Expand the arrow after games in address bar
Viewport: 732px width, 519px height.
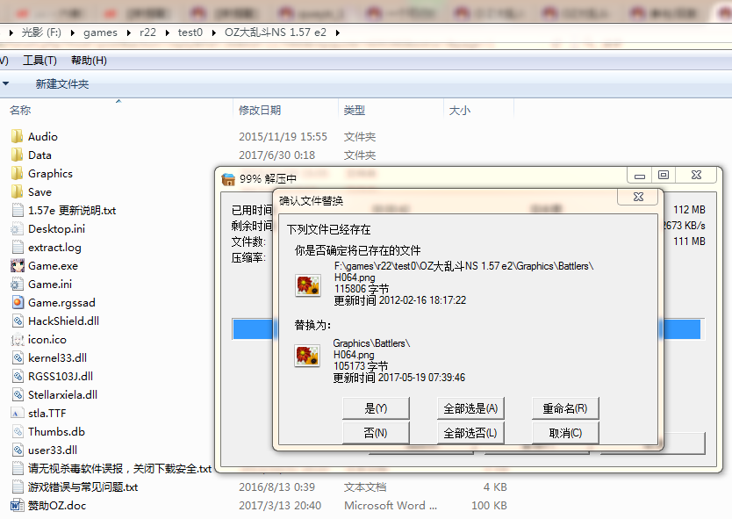(128, 32)
